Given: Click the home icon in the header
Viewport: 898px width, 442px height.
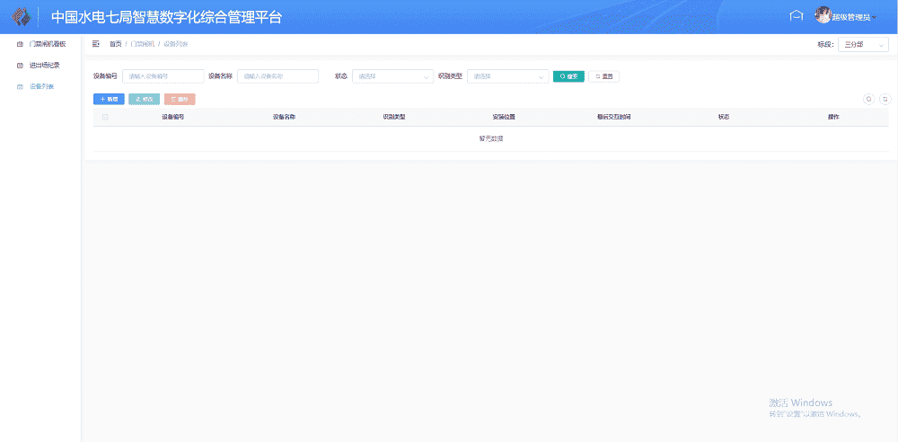Looking at the screenshot, I should click(795, 15).
